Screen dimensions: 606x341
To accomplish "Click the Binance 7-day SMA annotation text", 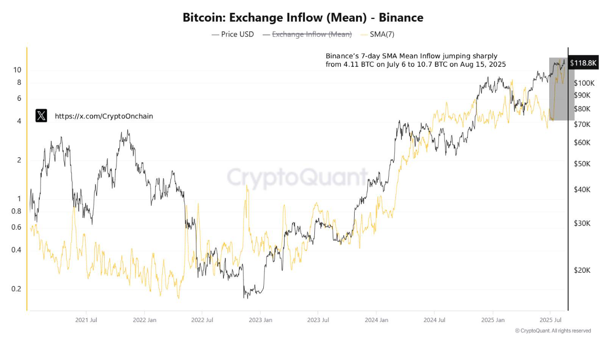I will pyautogui.click(x=416, y=60).
